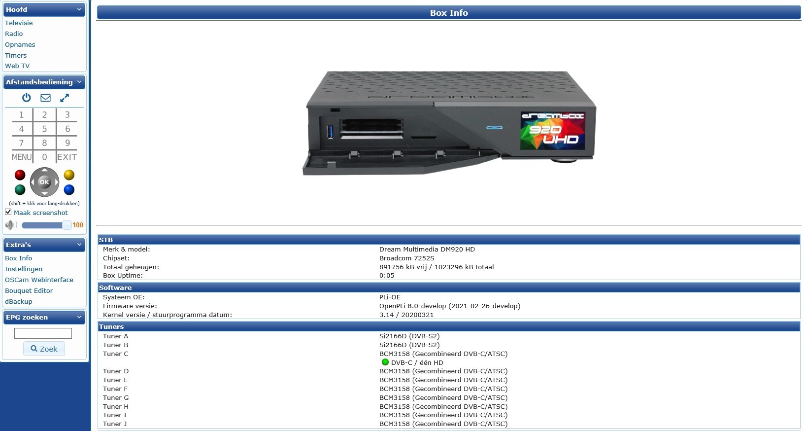The height and width of the screenshot is (431, 807).
Task: Click 'Broadcom 7252S' chipset value
Action: coord(407,258)
